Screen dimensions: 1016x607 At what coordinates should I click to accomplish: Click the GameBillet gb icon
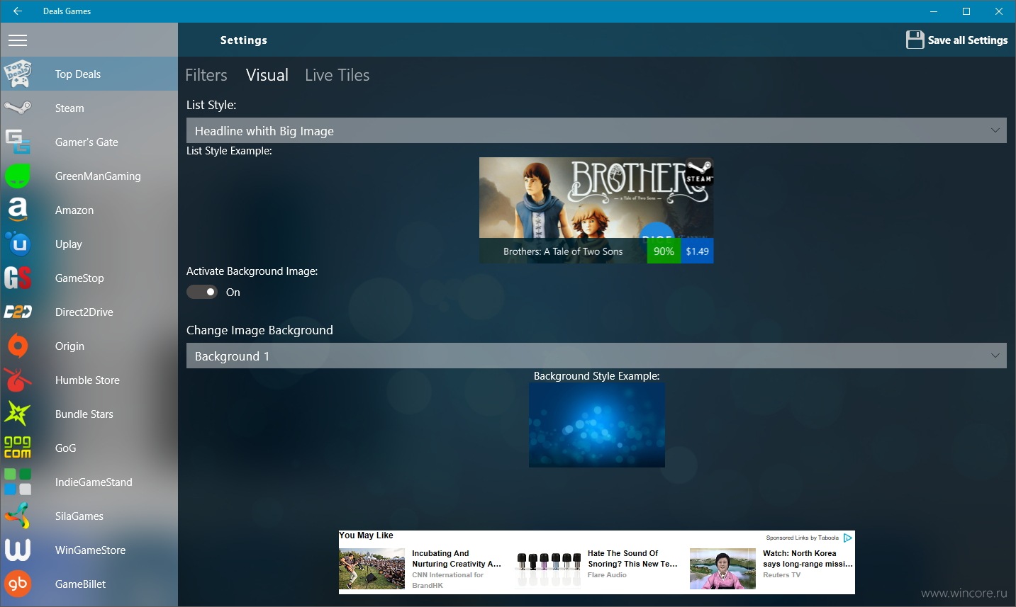(x=18, y=584)
